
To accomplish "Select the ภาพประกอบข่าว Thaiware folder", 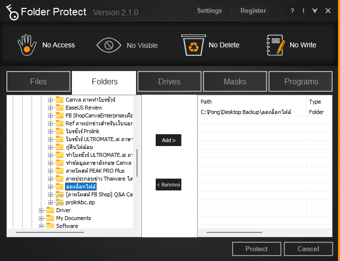I will coord(99,179).
